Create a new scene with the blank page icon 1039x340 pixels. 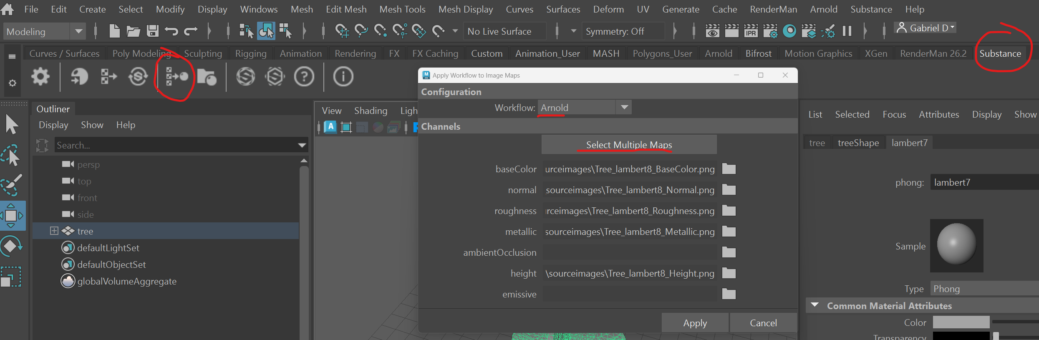pos(114,31)
